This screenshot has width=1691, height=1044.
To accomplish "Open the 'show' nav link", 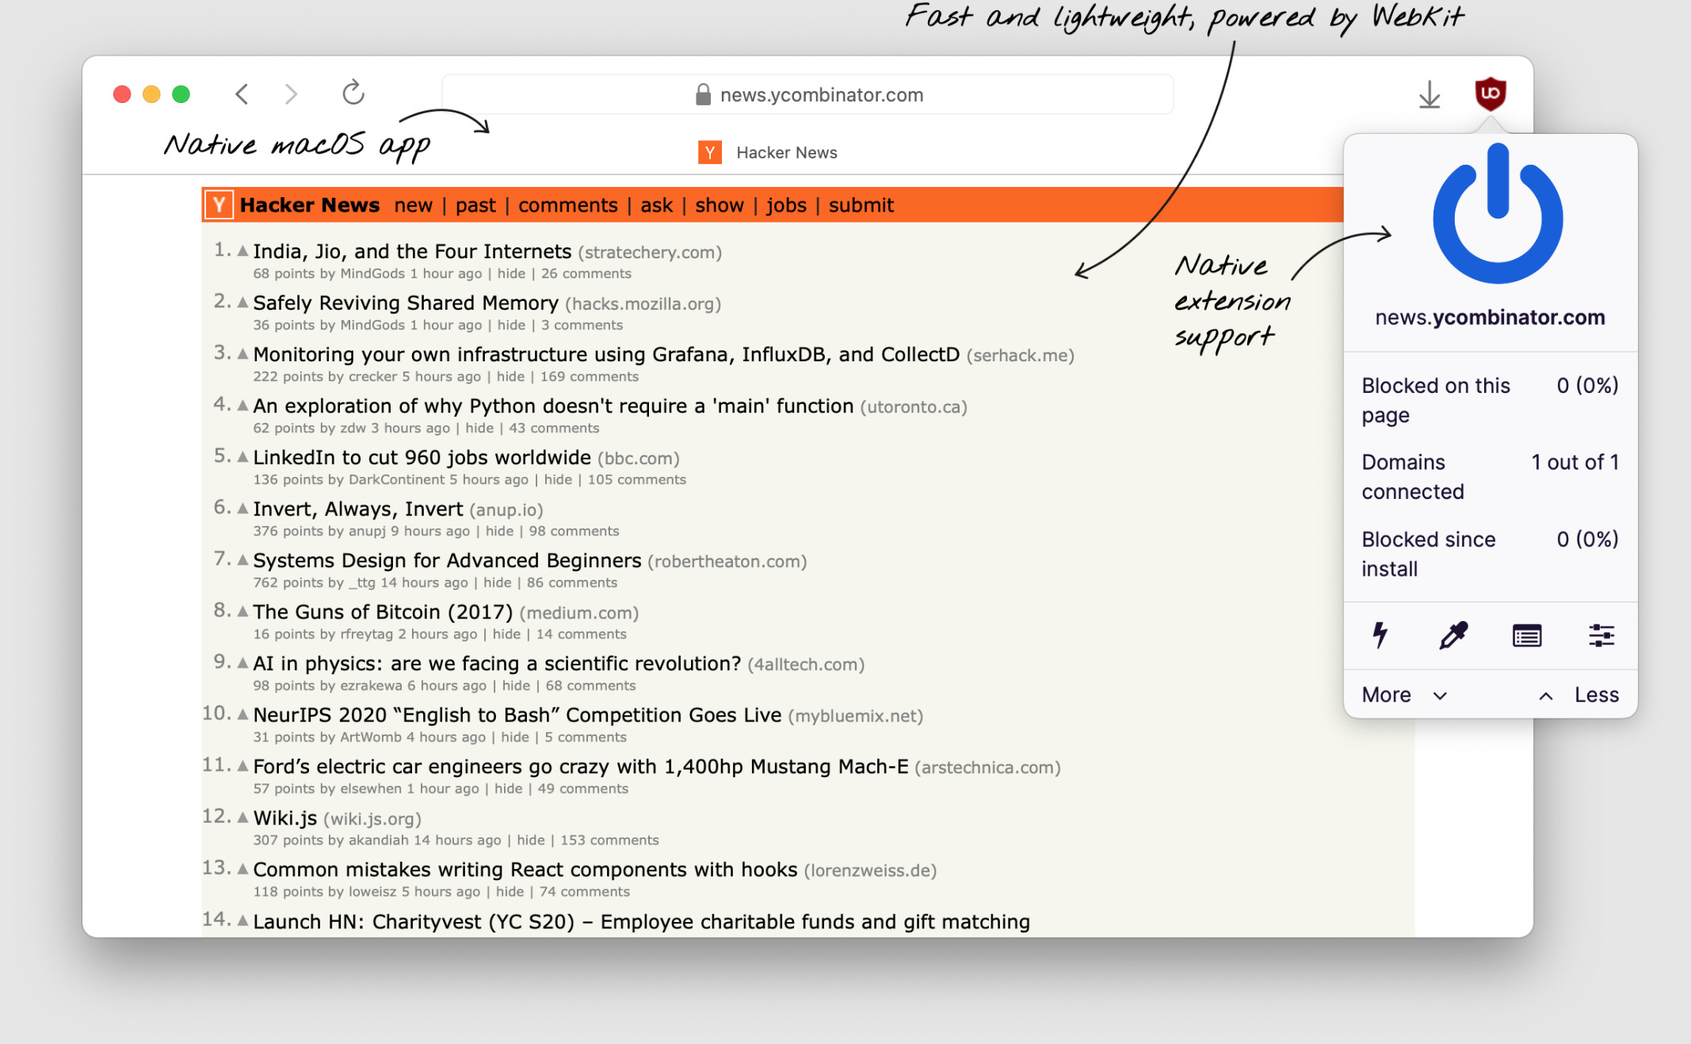I will coord(720,205).
